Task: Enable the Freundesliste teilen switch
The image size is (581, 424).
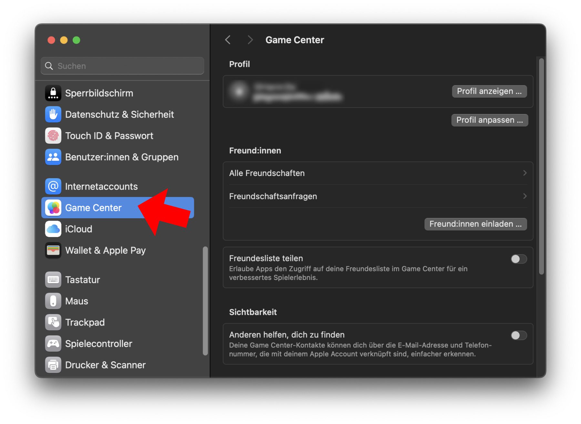Action: click(518, 259)
